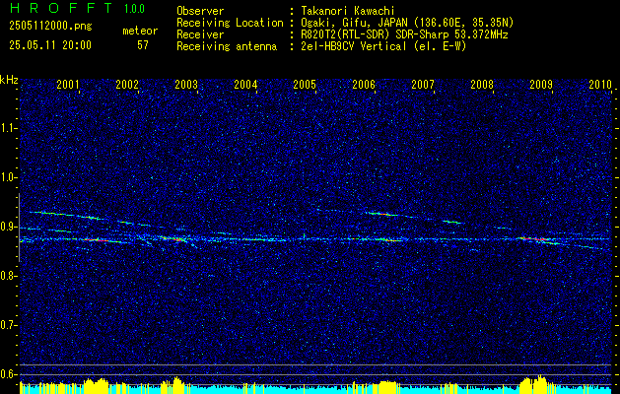Click the 2001 time axis marker
Viewport: 620px width, 394px height.
[68, 84]
